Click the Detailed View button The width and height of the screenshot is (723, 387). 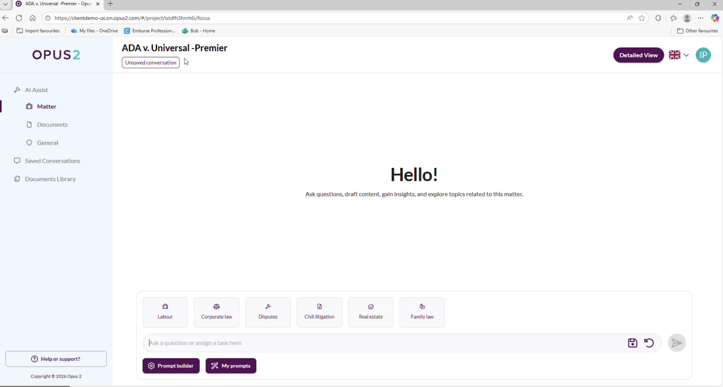click(x=638, y=55)
